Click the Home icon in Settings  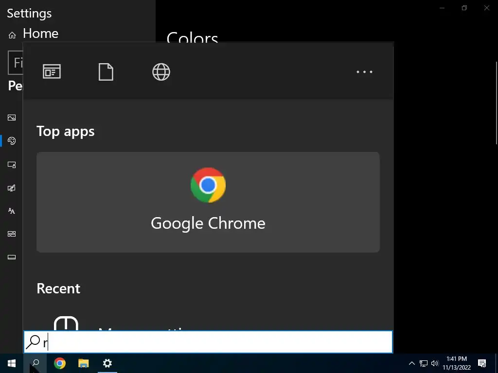click(x=12, y=35)
